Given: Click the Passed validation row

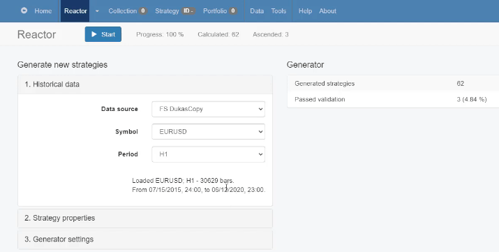Looking at the screenshot, I should pos(393,99).
